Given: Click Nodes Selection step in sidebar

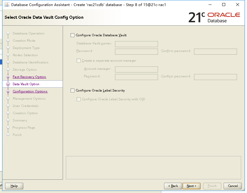Looking at the screenshot, I should pyautogui.click(x=25, y=55).
